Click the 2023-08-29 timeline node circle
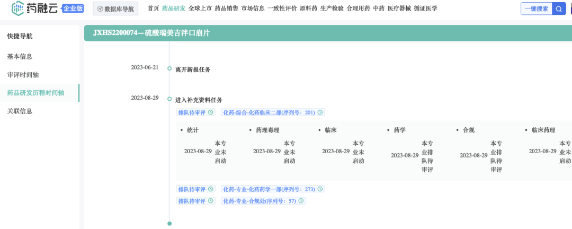 click(169, 99)
